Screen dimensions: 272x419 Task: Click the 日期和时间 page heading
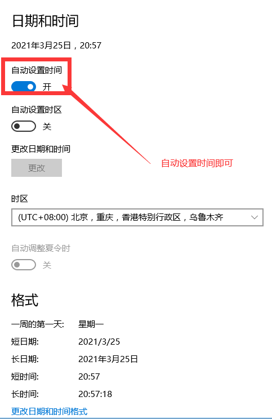(x=45, y=21)
